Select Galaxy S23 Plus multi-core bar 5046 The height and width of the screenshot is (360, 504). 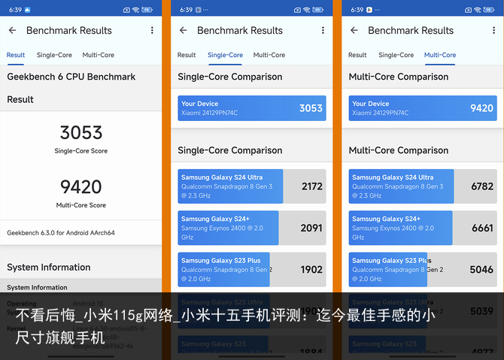[x=423, y=270]
